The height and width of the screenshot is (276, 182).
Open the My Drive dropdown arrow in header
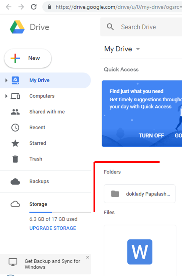[138, 49]
